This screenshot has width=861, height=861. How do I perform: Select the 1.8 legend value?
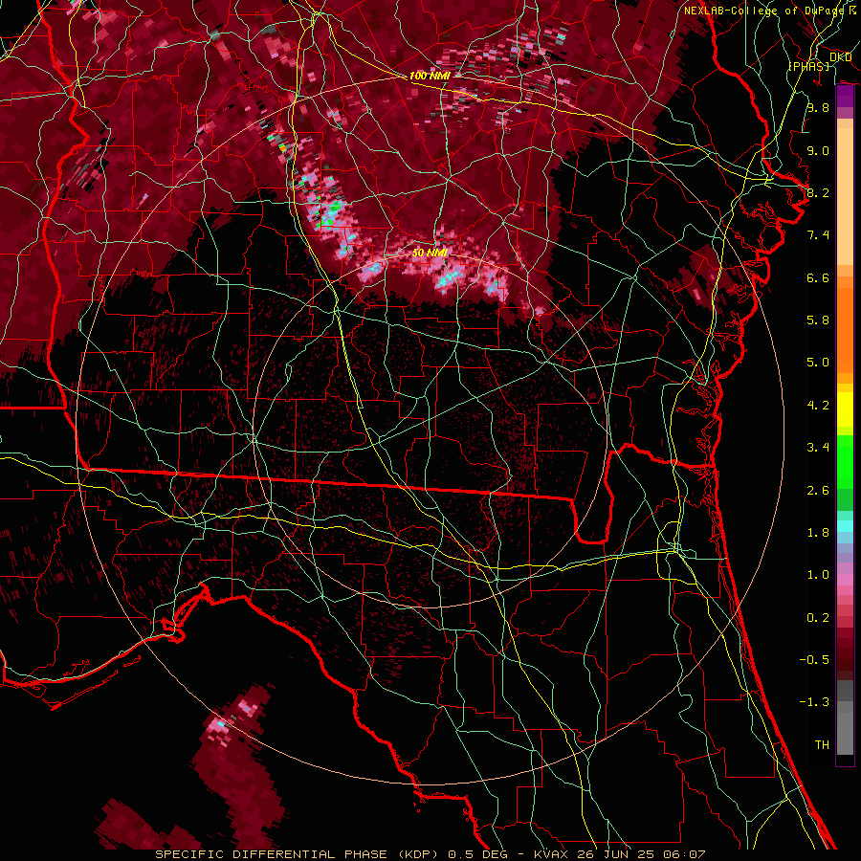coord(818,533)
